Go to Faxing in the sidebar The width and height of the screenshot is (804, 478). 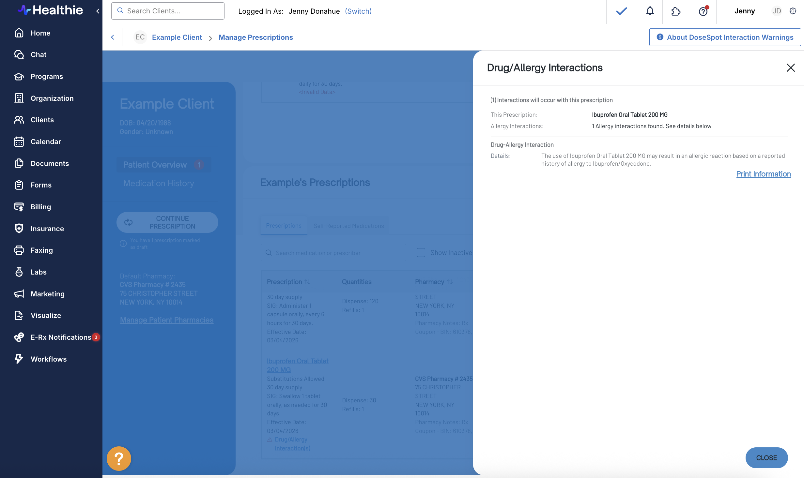point(41,250)
